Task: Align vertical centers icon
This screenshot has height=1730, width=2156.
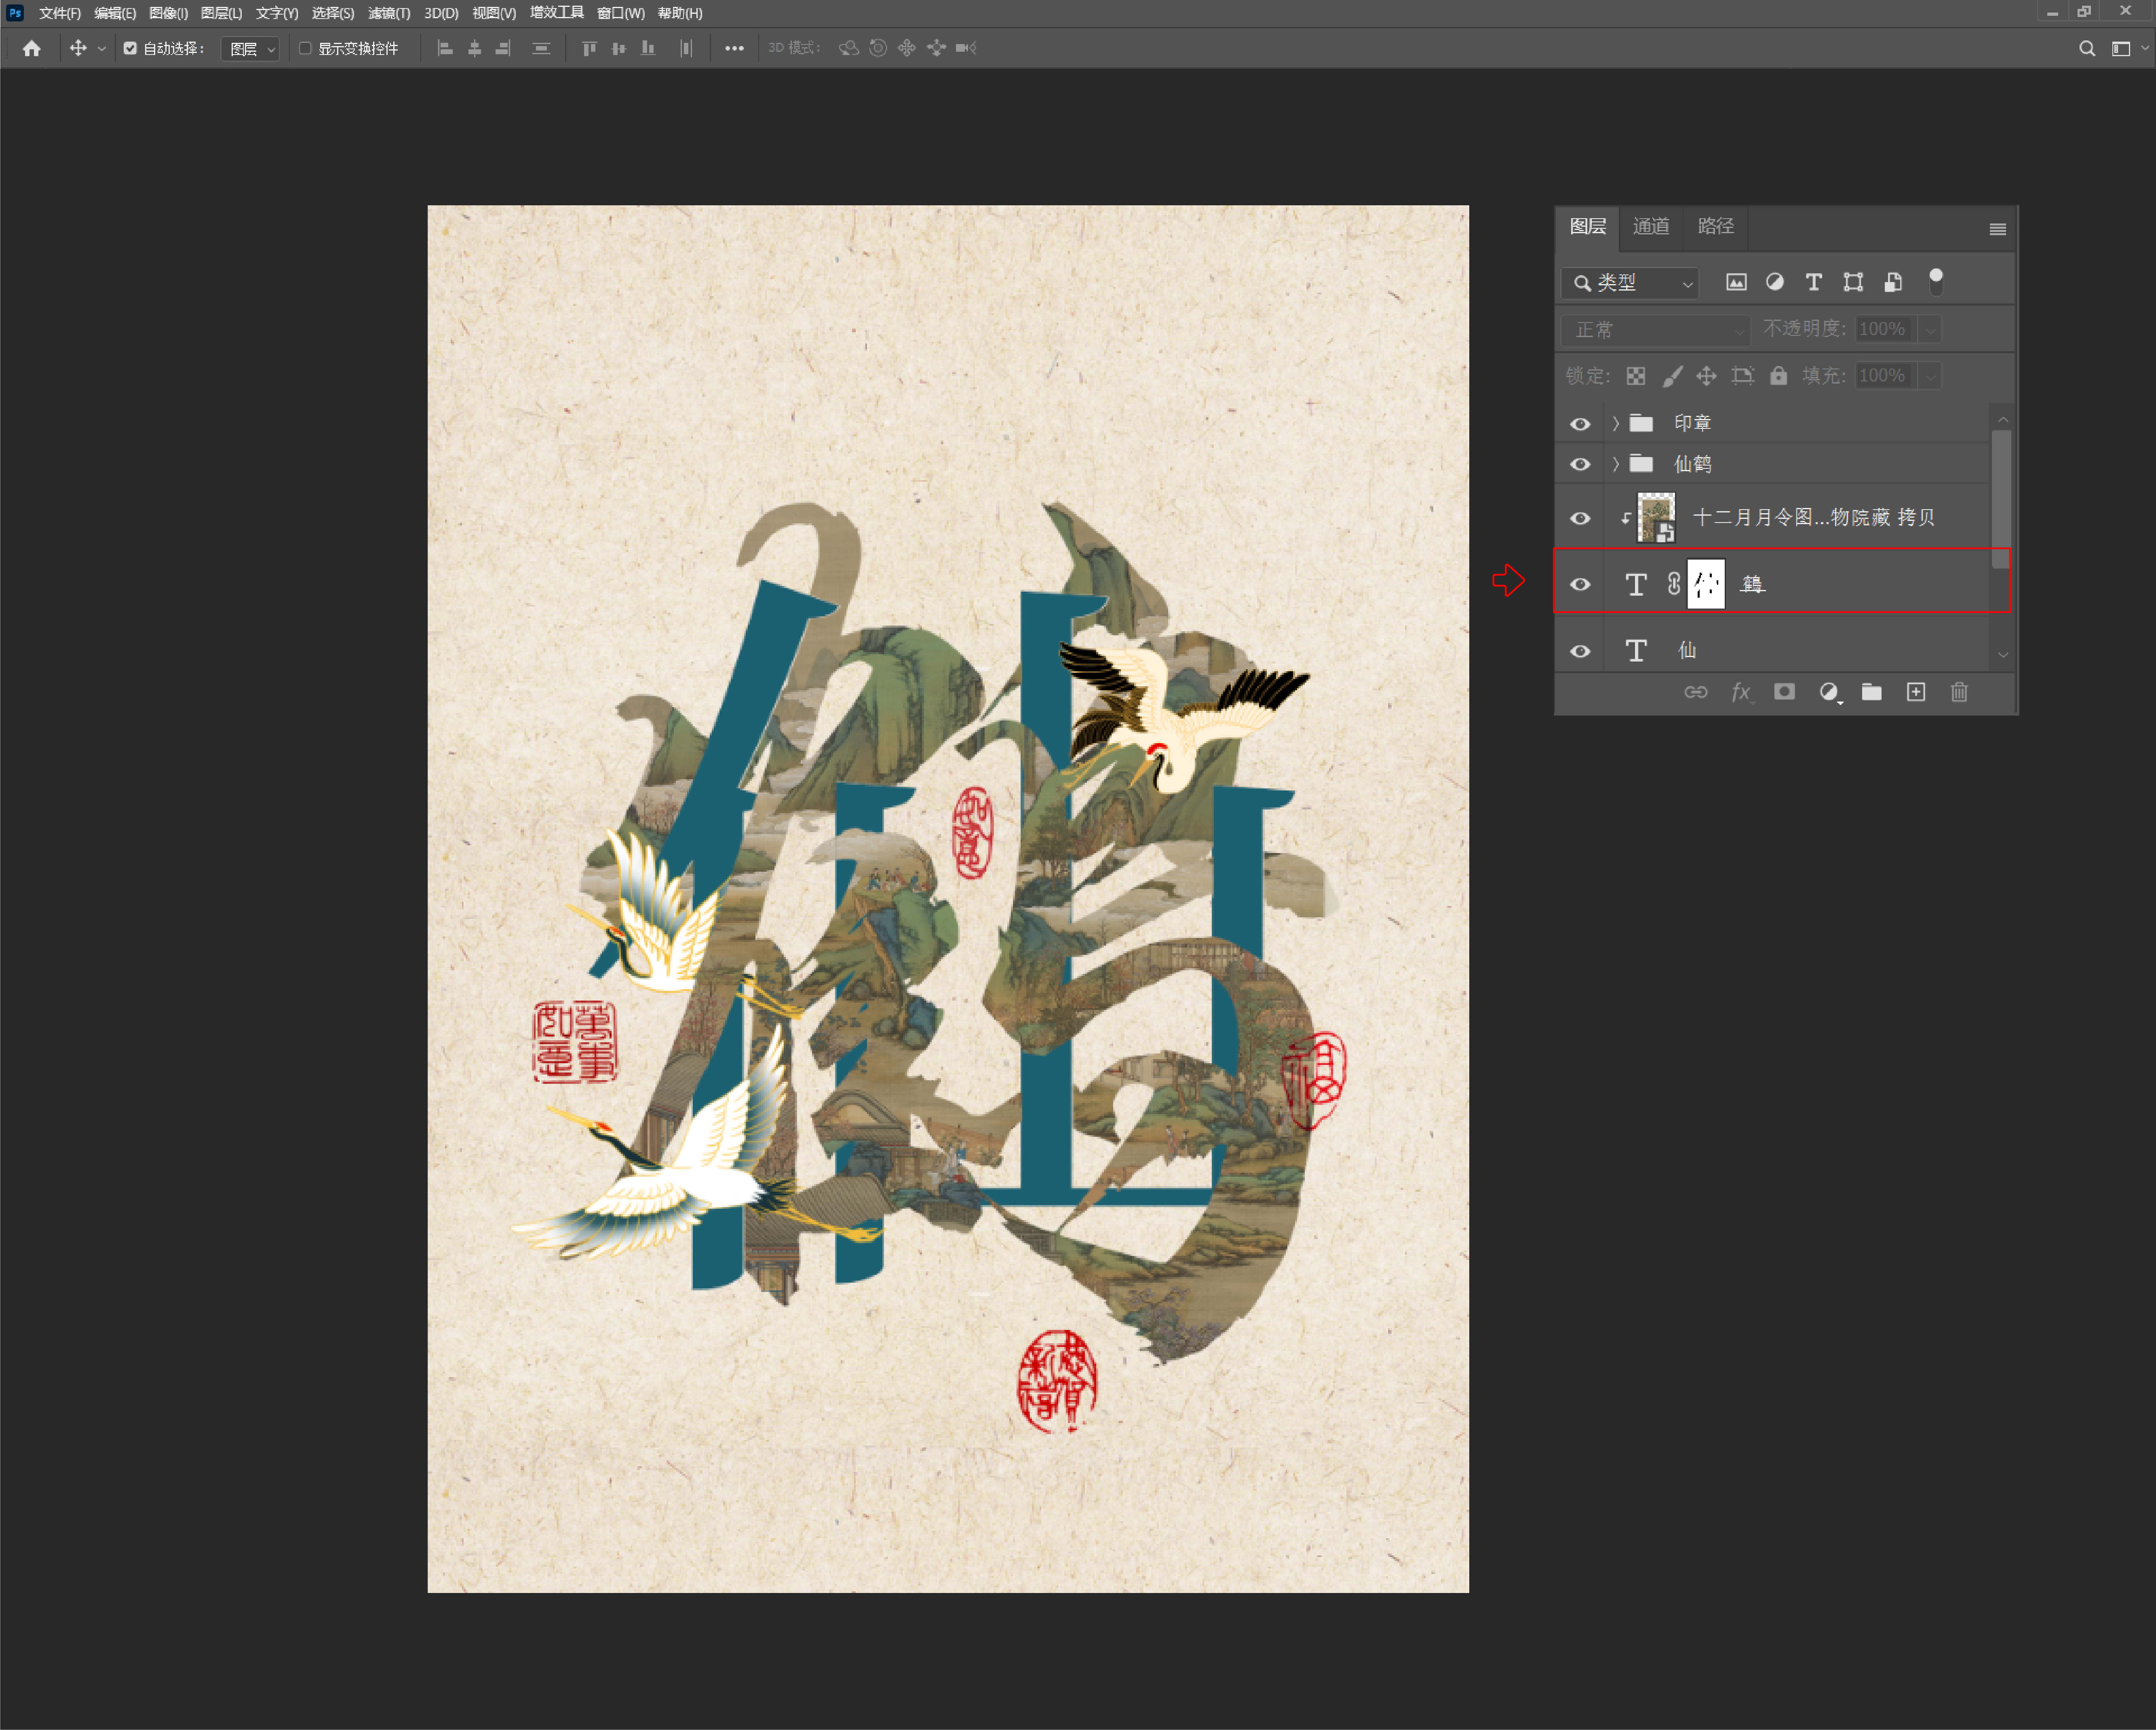Action: 619,48
